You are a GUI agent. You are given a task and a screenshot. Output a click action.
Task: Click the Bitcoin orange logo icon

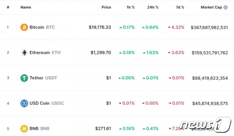tap(24, 27)
